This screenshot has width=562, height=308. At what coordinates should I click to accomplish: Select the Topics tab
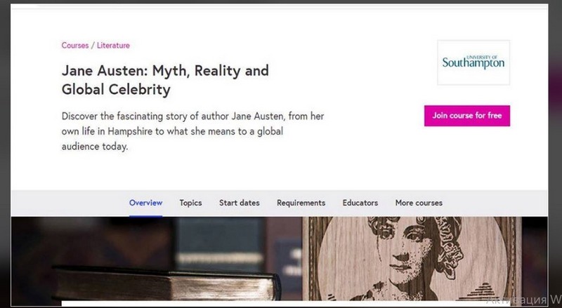(190, 203)
